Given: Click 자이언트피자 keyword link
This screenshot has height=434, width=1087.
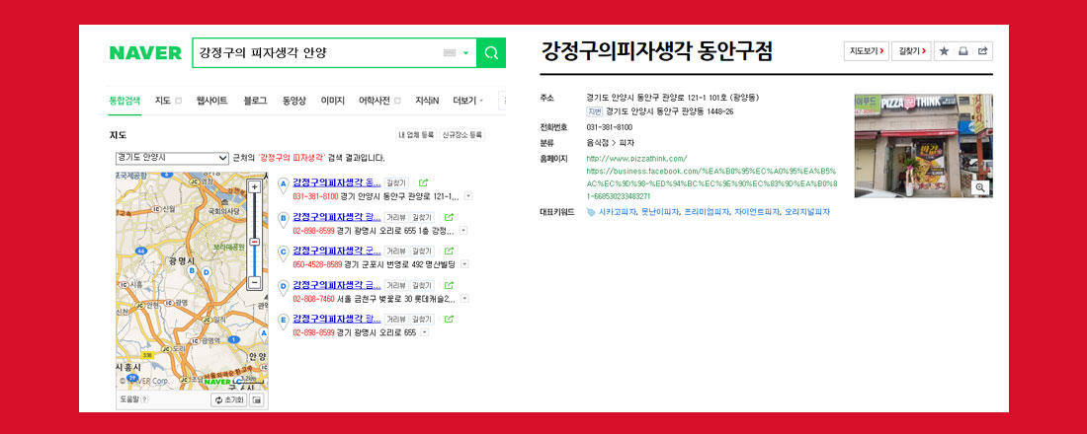Looking at the screenshot, I should click(757, 212).
